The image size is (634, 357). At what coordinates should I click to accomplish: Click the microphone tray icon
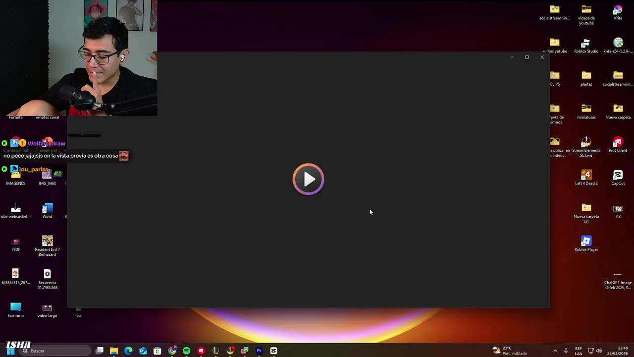pos(566,351)
